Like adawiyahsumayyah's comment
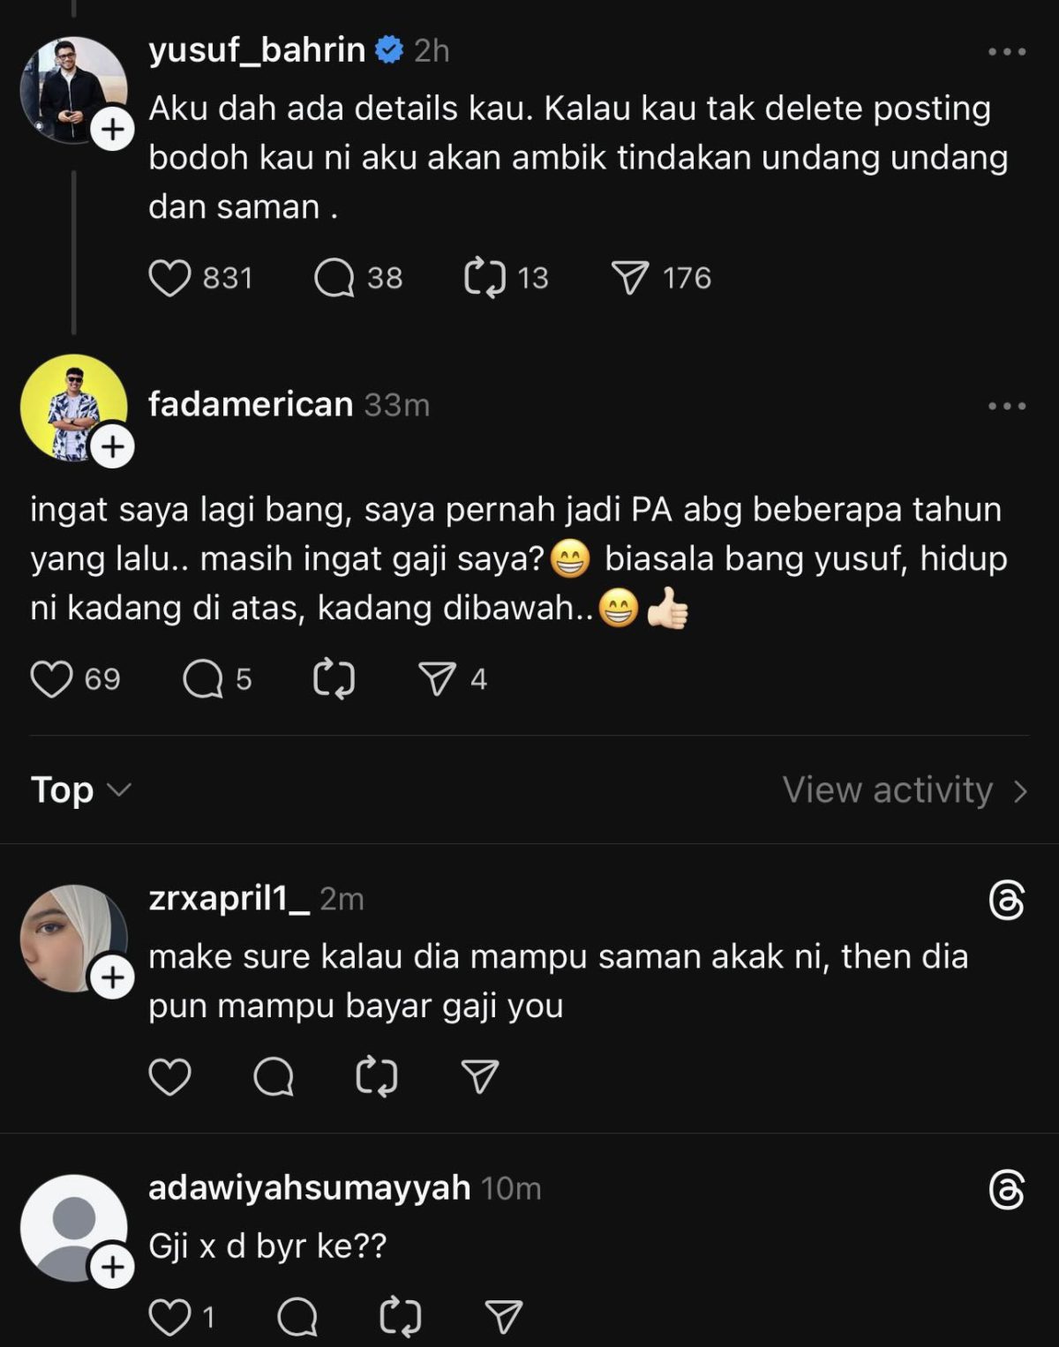The width and height of the screenshot is (1059, 1347). pos(169,1317)
